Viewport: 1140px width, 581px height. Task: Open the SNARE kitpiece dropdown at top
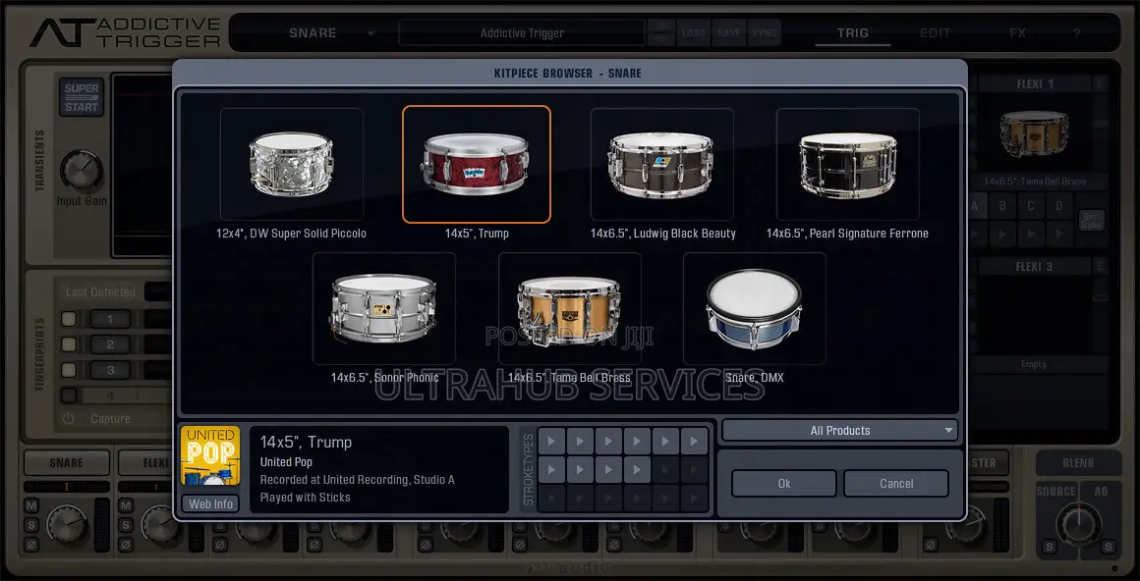click(331, 32)
